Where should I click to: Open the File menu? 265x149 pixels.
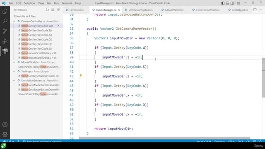11,3
